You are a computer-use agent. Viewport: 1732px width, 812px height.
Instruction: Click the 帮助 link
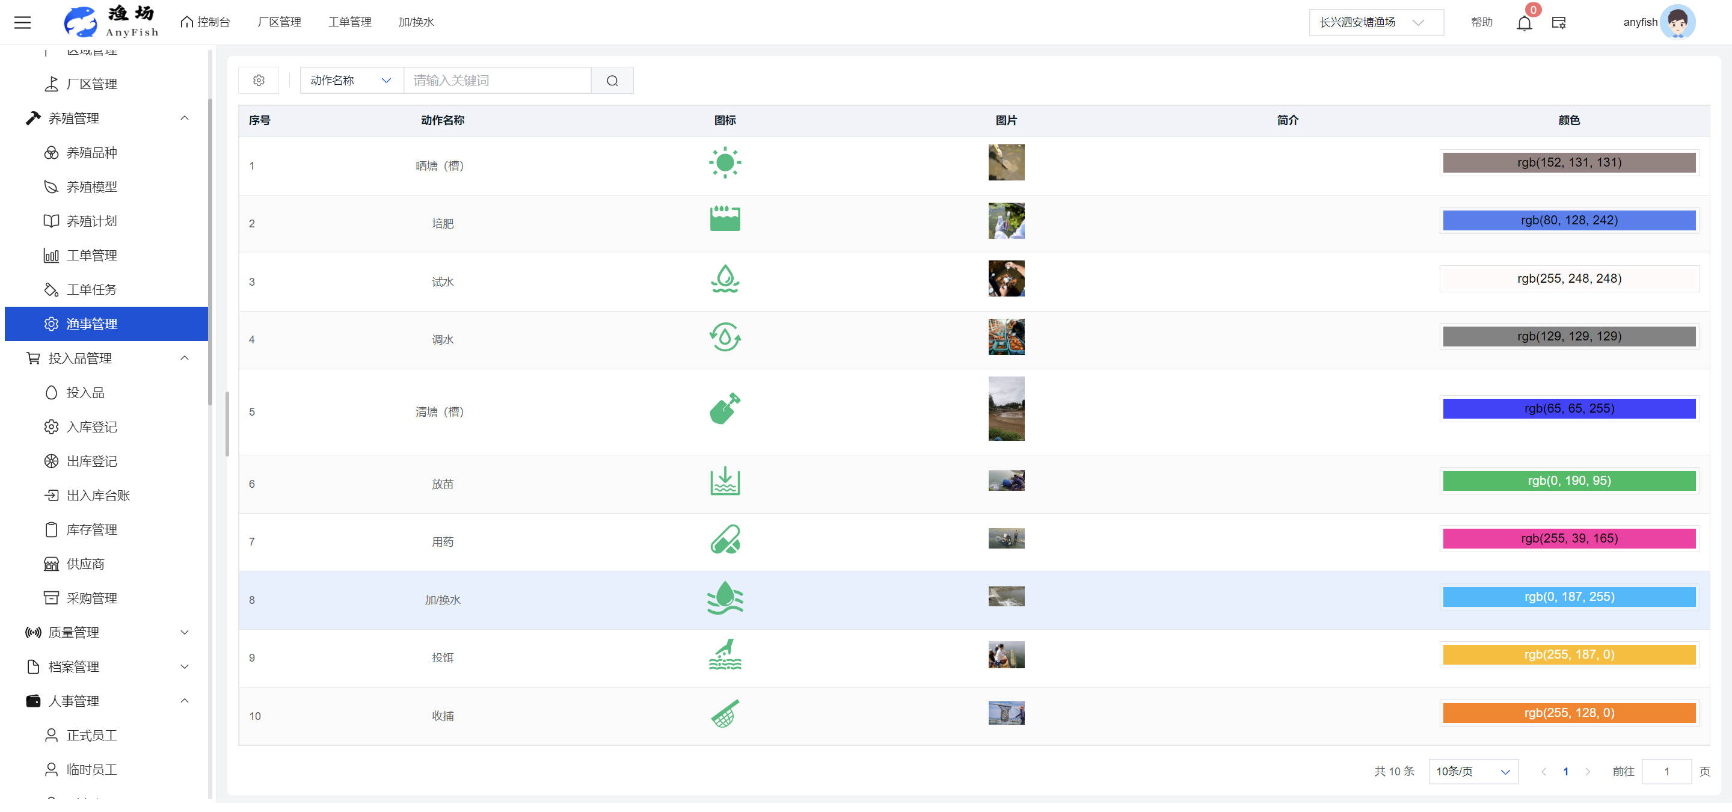[x=1481, y=22]
